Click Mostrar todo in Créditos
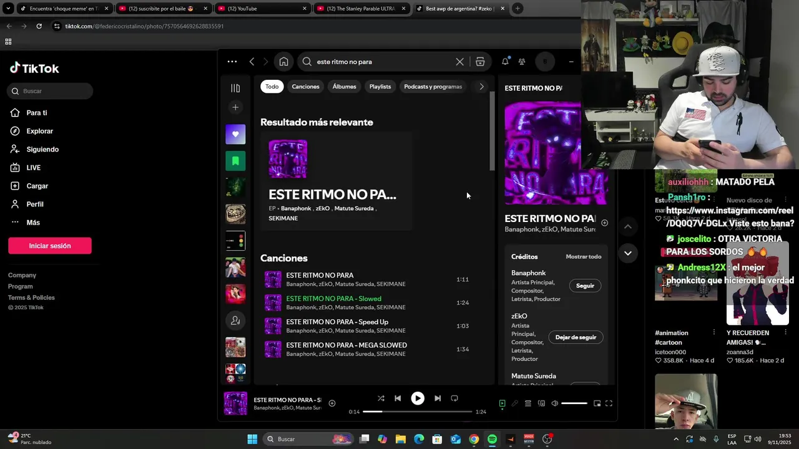Screen dimensions: 799x449 pos(584,256)
